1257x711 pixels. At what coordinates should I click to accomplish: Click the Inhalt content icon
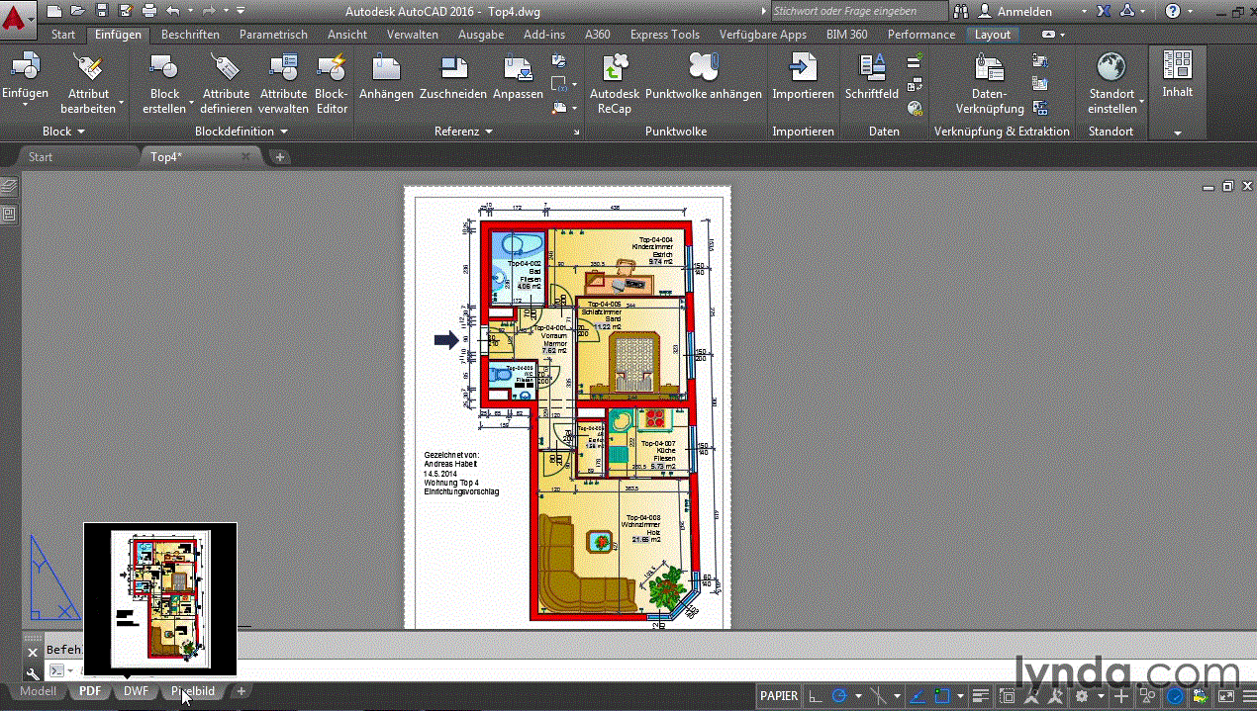tap(1178, 65)
